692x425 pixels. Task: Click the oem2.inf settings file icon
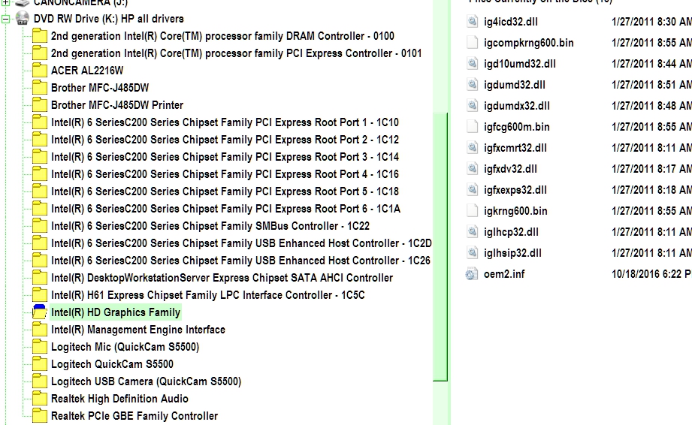point(472,274)
